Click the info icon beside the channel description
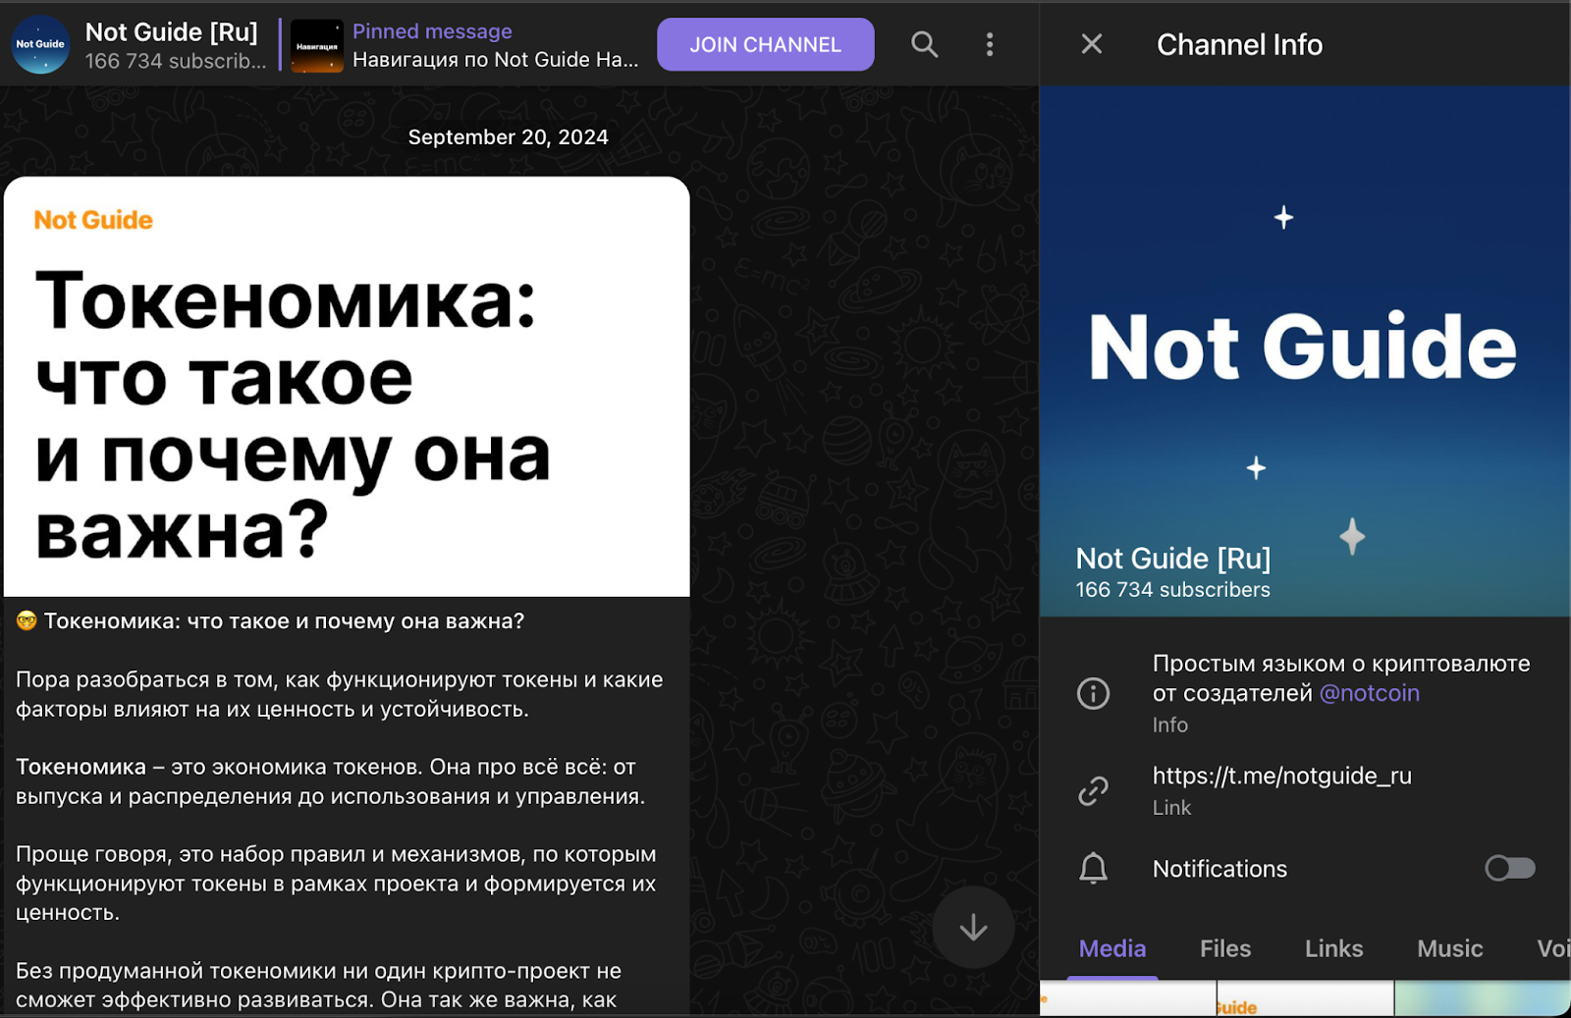Screen dimensions: 1571x1018 coord(1094,693)
